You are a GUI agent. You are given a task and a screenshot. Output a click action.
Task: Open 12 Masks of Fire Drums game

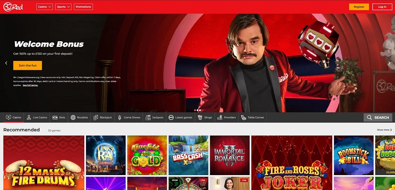pyautogui.click(x=44, y=163)
